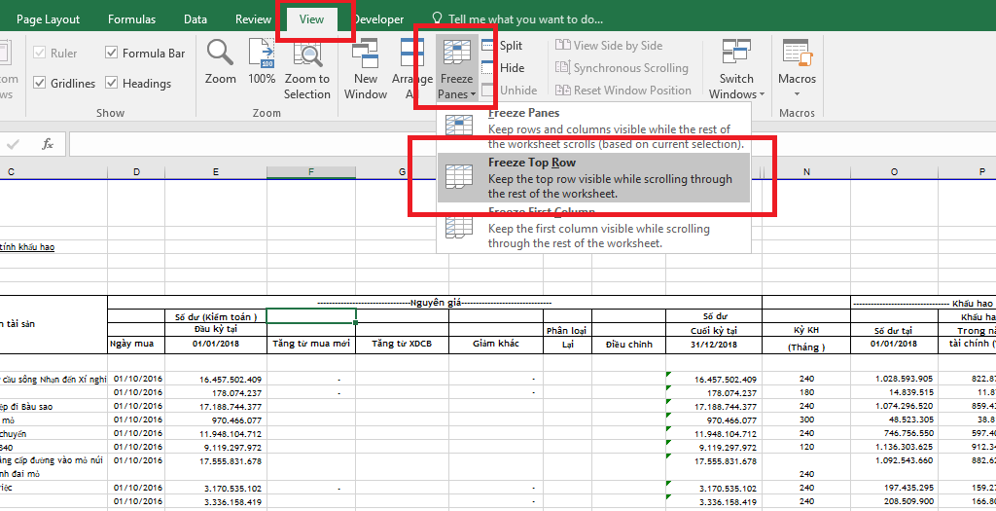996x511 pixels.
Task: Uncheck the Gridlines checkbox
Action: tap(40, 84)
